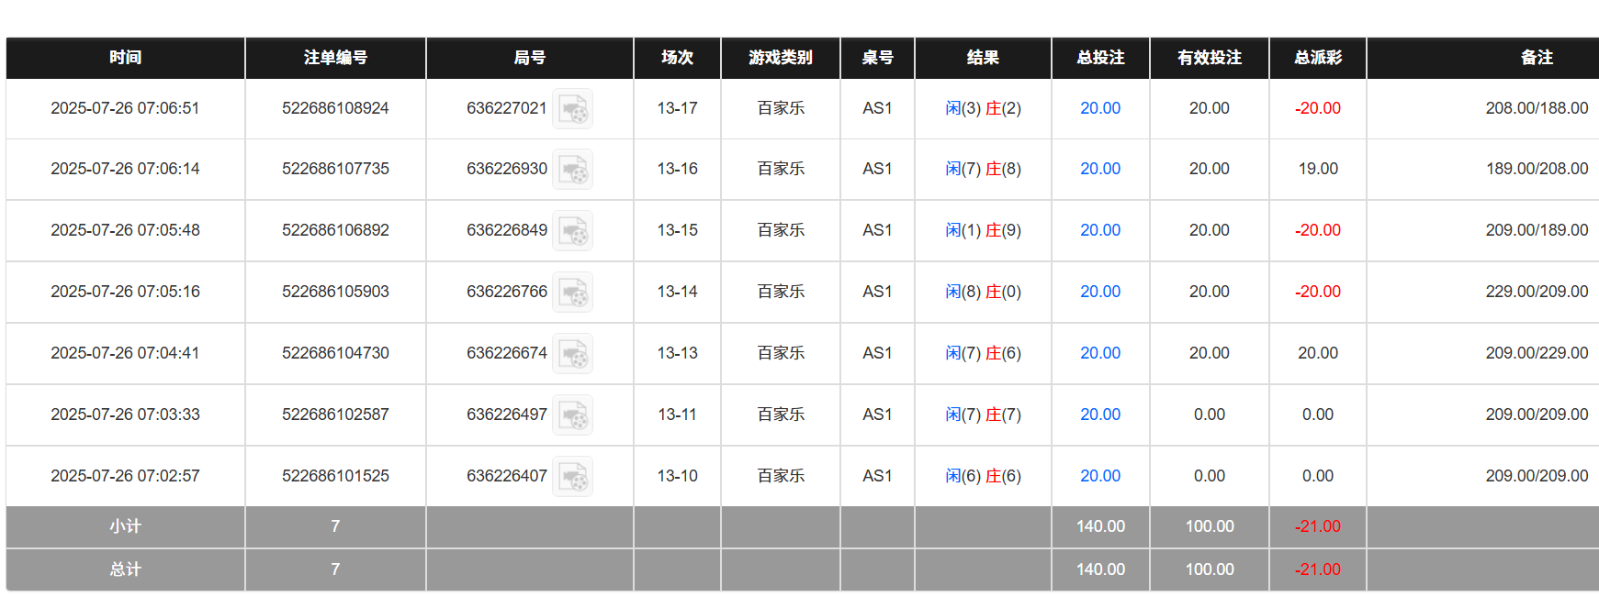The image size is (1599, 597).
Task: Click bet number 522686108924
Action: (335, 108)
